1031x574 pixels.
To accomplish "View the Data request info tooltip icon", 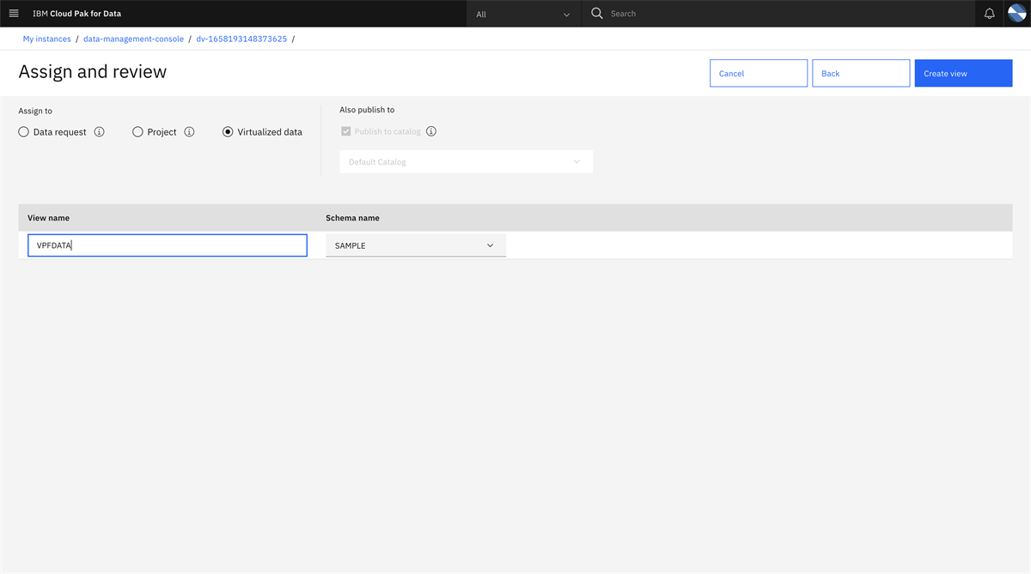I will pos(99,131).
